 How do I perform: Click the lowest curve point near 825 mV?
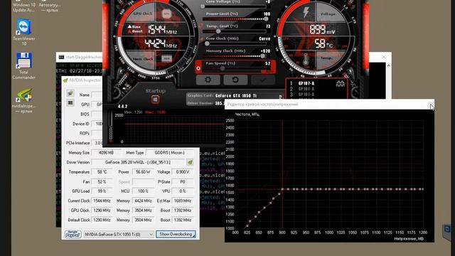coord(247,226)
